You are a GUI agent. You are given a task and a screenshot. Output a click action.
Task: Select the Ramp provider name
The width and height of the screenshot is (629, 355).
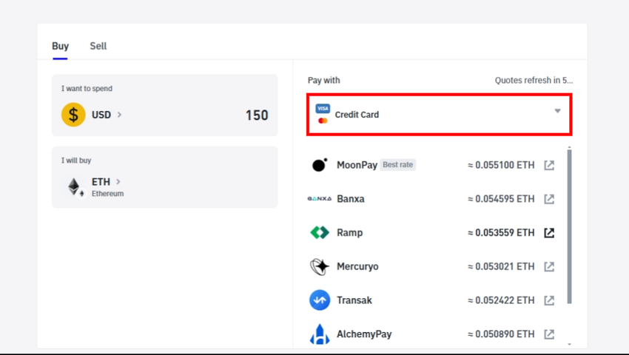(x=350, y=233)
